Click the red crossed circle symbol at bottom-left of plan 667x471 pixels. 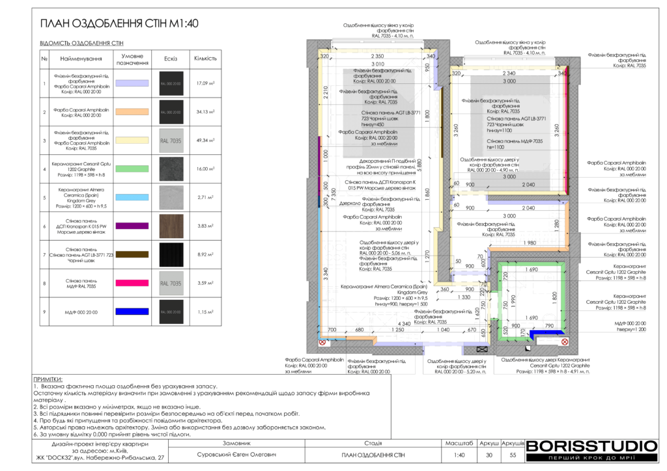pyautogui.click(x=322, y=340)
